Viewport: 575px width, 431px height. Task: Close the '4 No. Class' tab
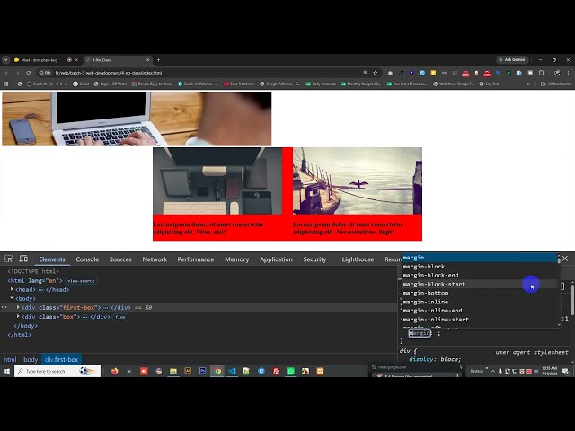tap(147, 60)
